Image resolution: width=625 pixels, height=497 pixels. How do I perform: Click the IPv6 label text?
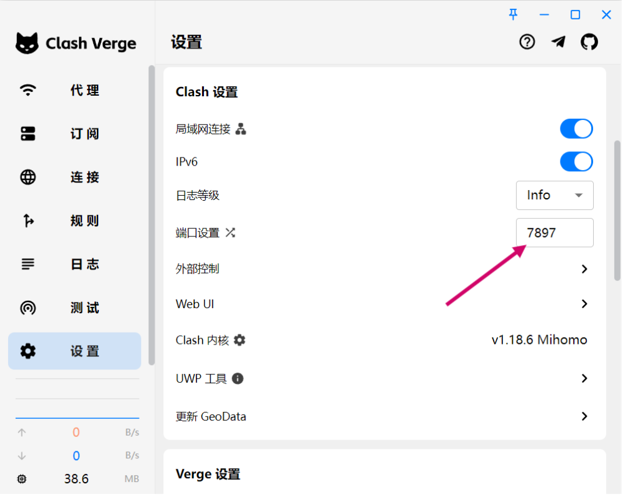point(186,162)
